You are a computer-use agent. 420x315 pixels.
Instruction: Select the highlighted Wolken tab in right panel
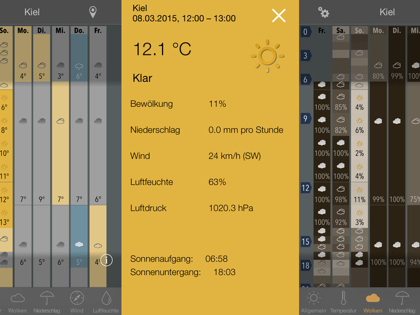(373, 303)
